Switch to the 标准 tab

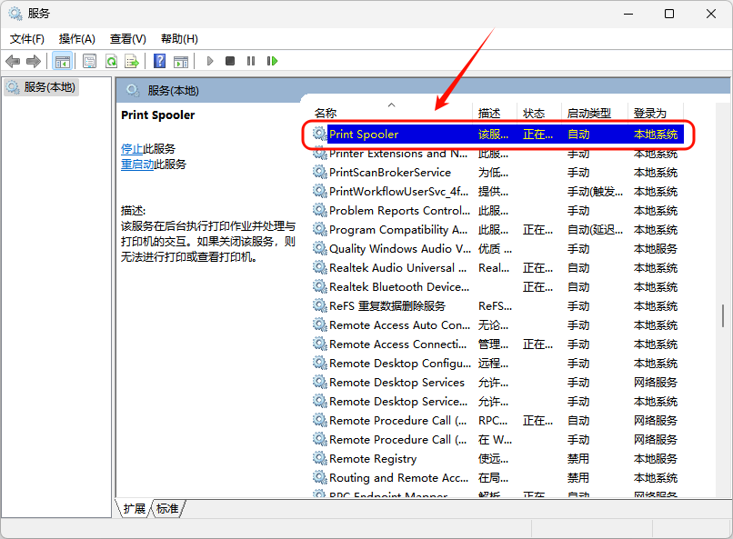[167, 509]
